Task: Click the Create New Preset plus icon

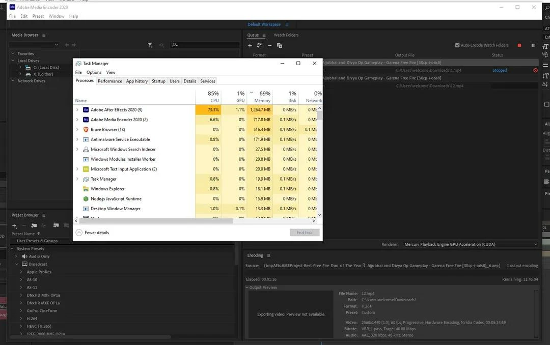Action: pos(14,225)
